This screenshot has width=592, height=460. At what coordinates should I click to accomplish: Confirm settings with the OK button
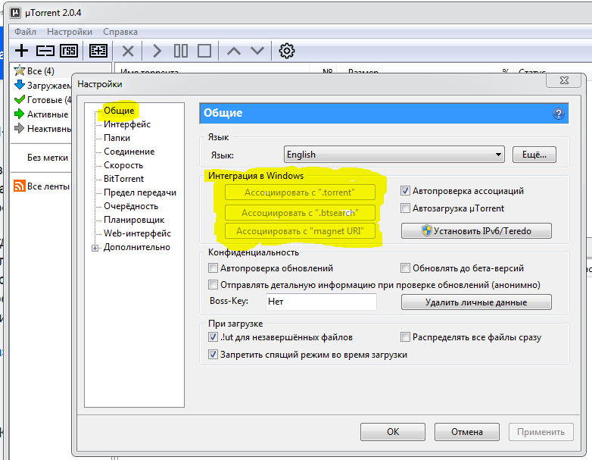[x=393, y=432]
